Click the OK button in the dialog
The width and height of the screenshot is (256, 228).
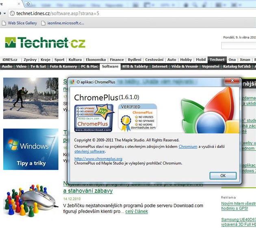[223, 176]
